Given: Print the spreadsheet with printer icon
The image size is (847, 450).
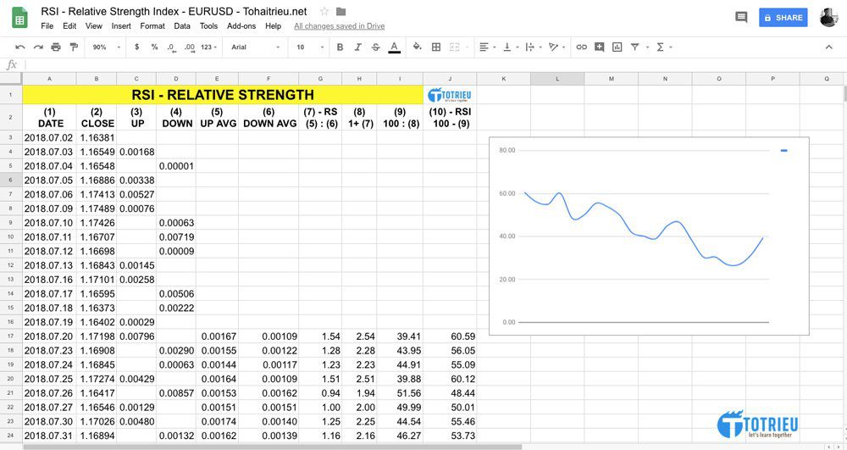Looking at the screenshot, I should click(x=56, y=47).
